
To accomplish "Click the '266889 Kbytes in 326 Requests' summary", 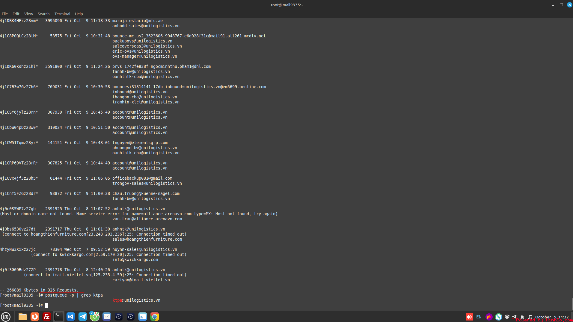I will click(39, 290).
